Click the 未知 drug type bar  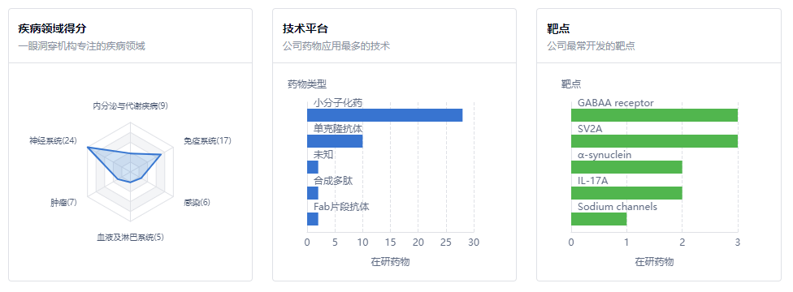[x=313, y=167]
